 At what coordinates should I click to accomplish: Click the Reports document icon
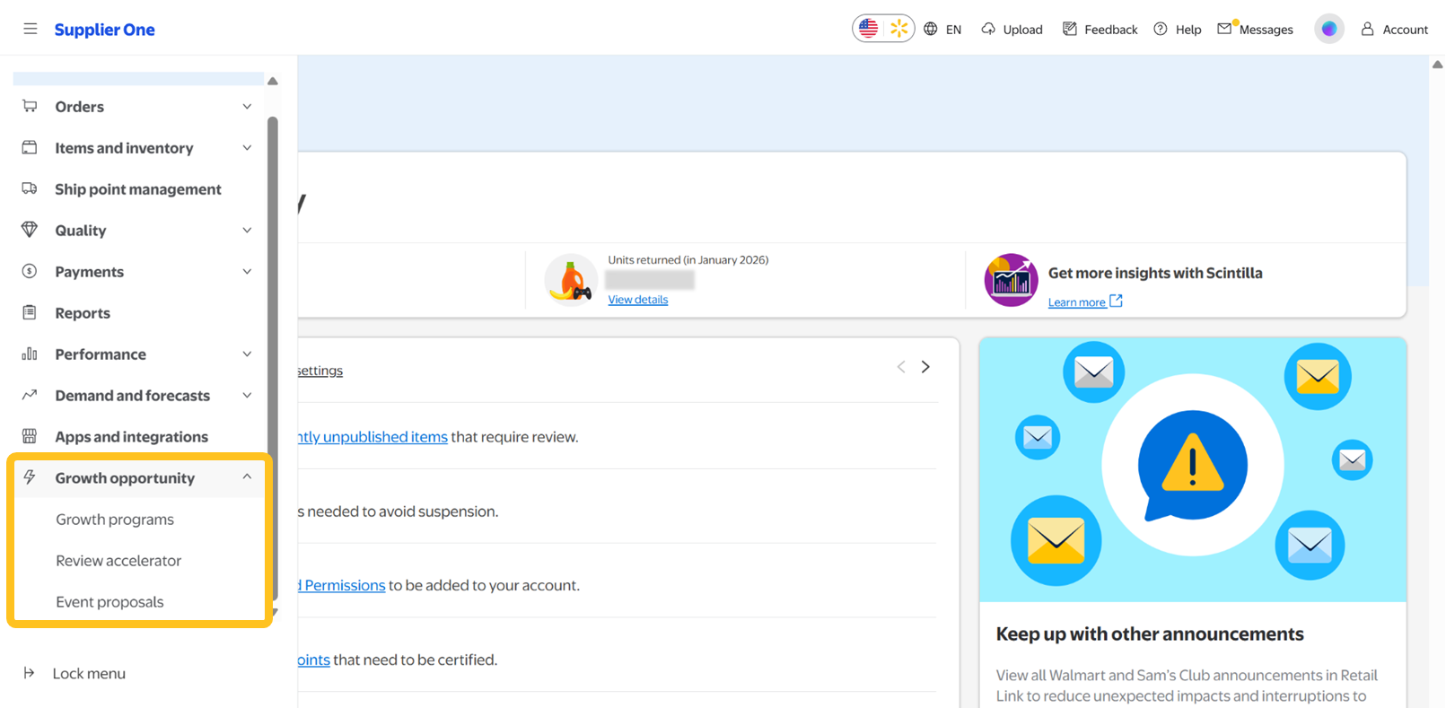[x=30, y=312]
